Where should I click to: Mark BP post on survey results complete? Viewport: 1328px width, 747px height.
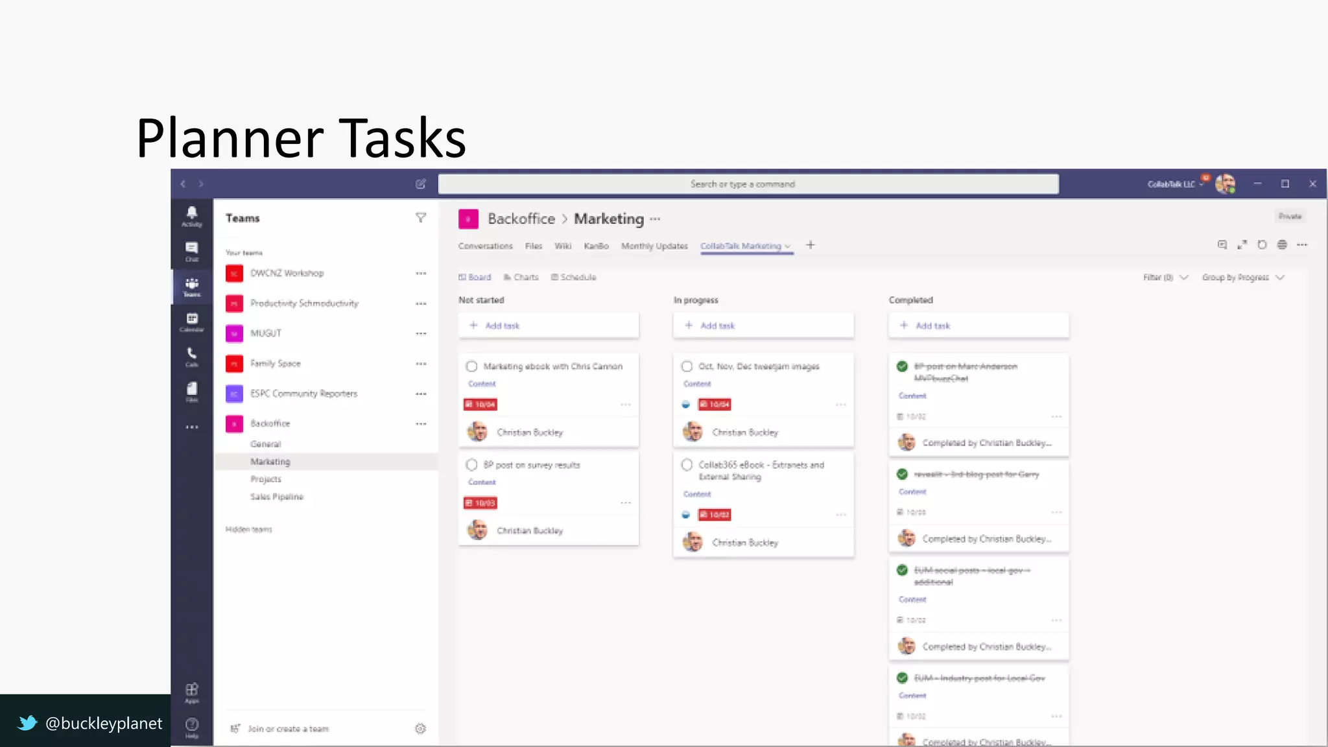471,465
